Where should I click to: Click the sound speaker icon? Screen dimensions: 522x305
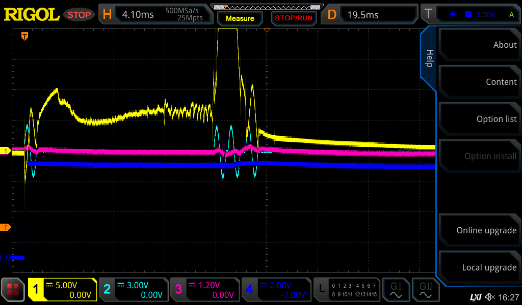(490, 297)
